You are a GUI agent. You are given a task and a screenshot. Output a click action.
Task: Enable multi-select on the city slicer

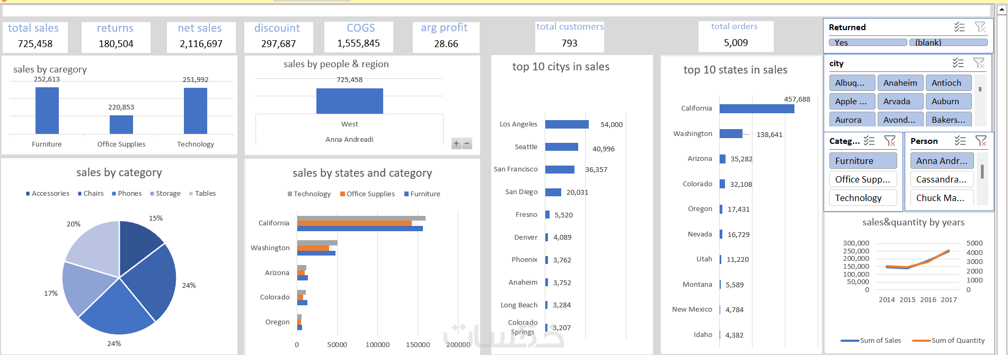coord(958,63)
